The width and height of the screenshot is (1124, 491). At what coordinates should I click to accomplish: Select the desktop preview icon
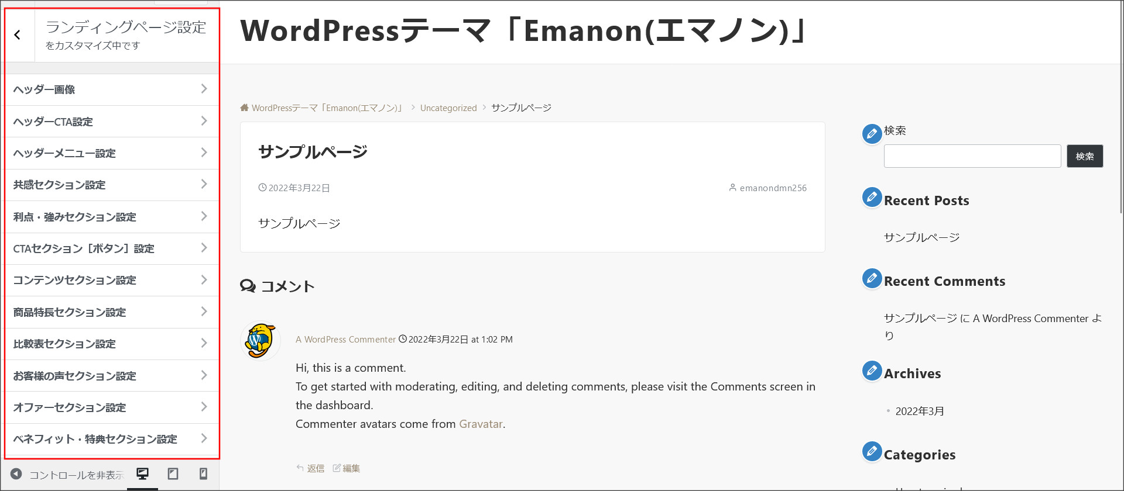point(143,473)
